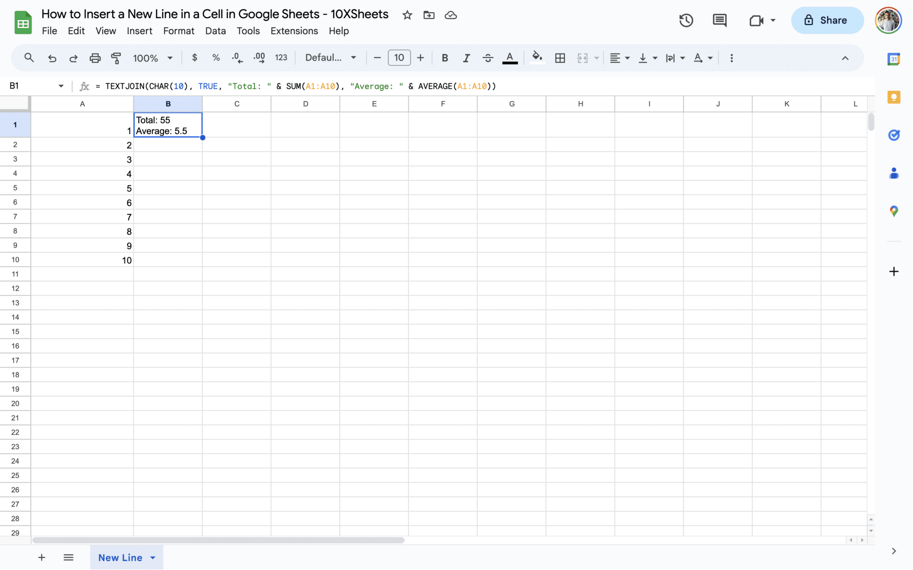The height and width of the screenshot is (570, 913).
Task: Star this spreadsheet document
Action: (407, 15)
